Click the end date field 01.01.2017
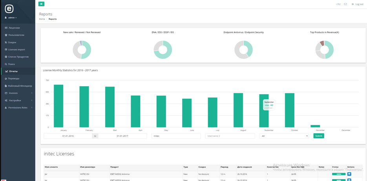The image size is (367, 181). tap(122, 136)
